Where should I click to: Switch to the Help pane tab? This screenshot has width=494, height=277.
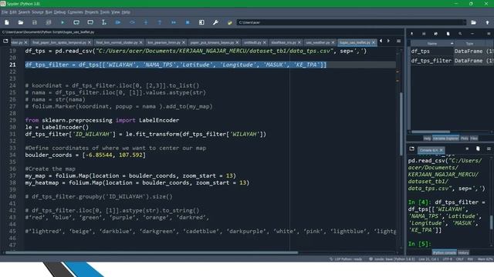pos(427,138)
